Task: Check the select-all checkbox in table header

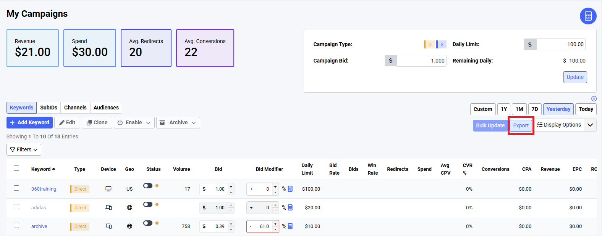Action: tap(16, 168)
